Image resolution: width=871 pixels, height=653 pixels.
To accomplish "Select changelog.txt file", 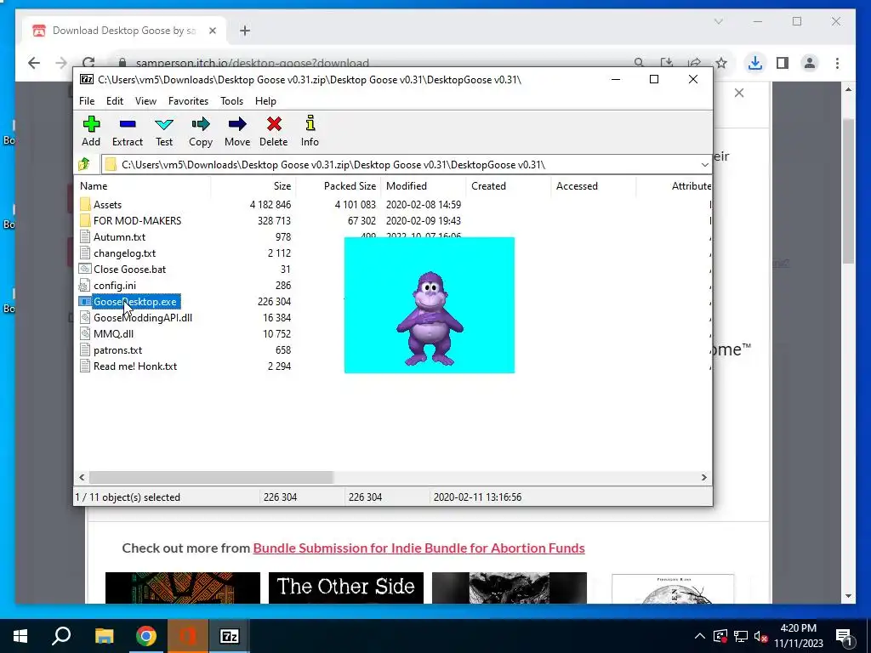I will [x=124, y=253].
